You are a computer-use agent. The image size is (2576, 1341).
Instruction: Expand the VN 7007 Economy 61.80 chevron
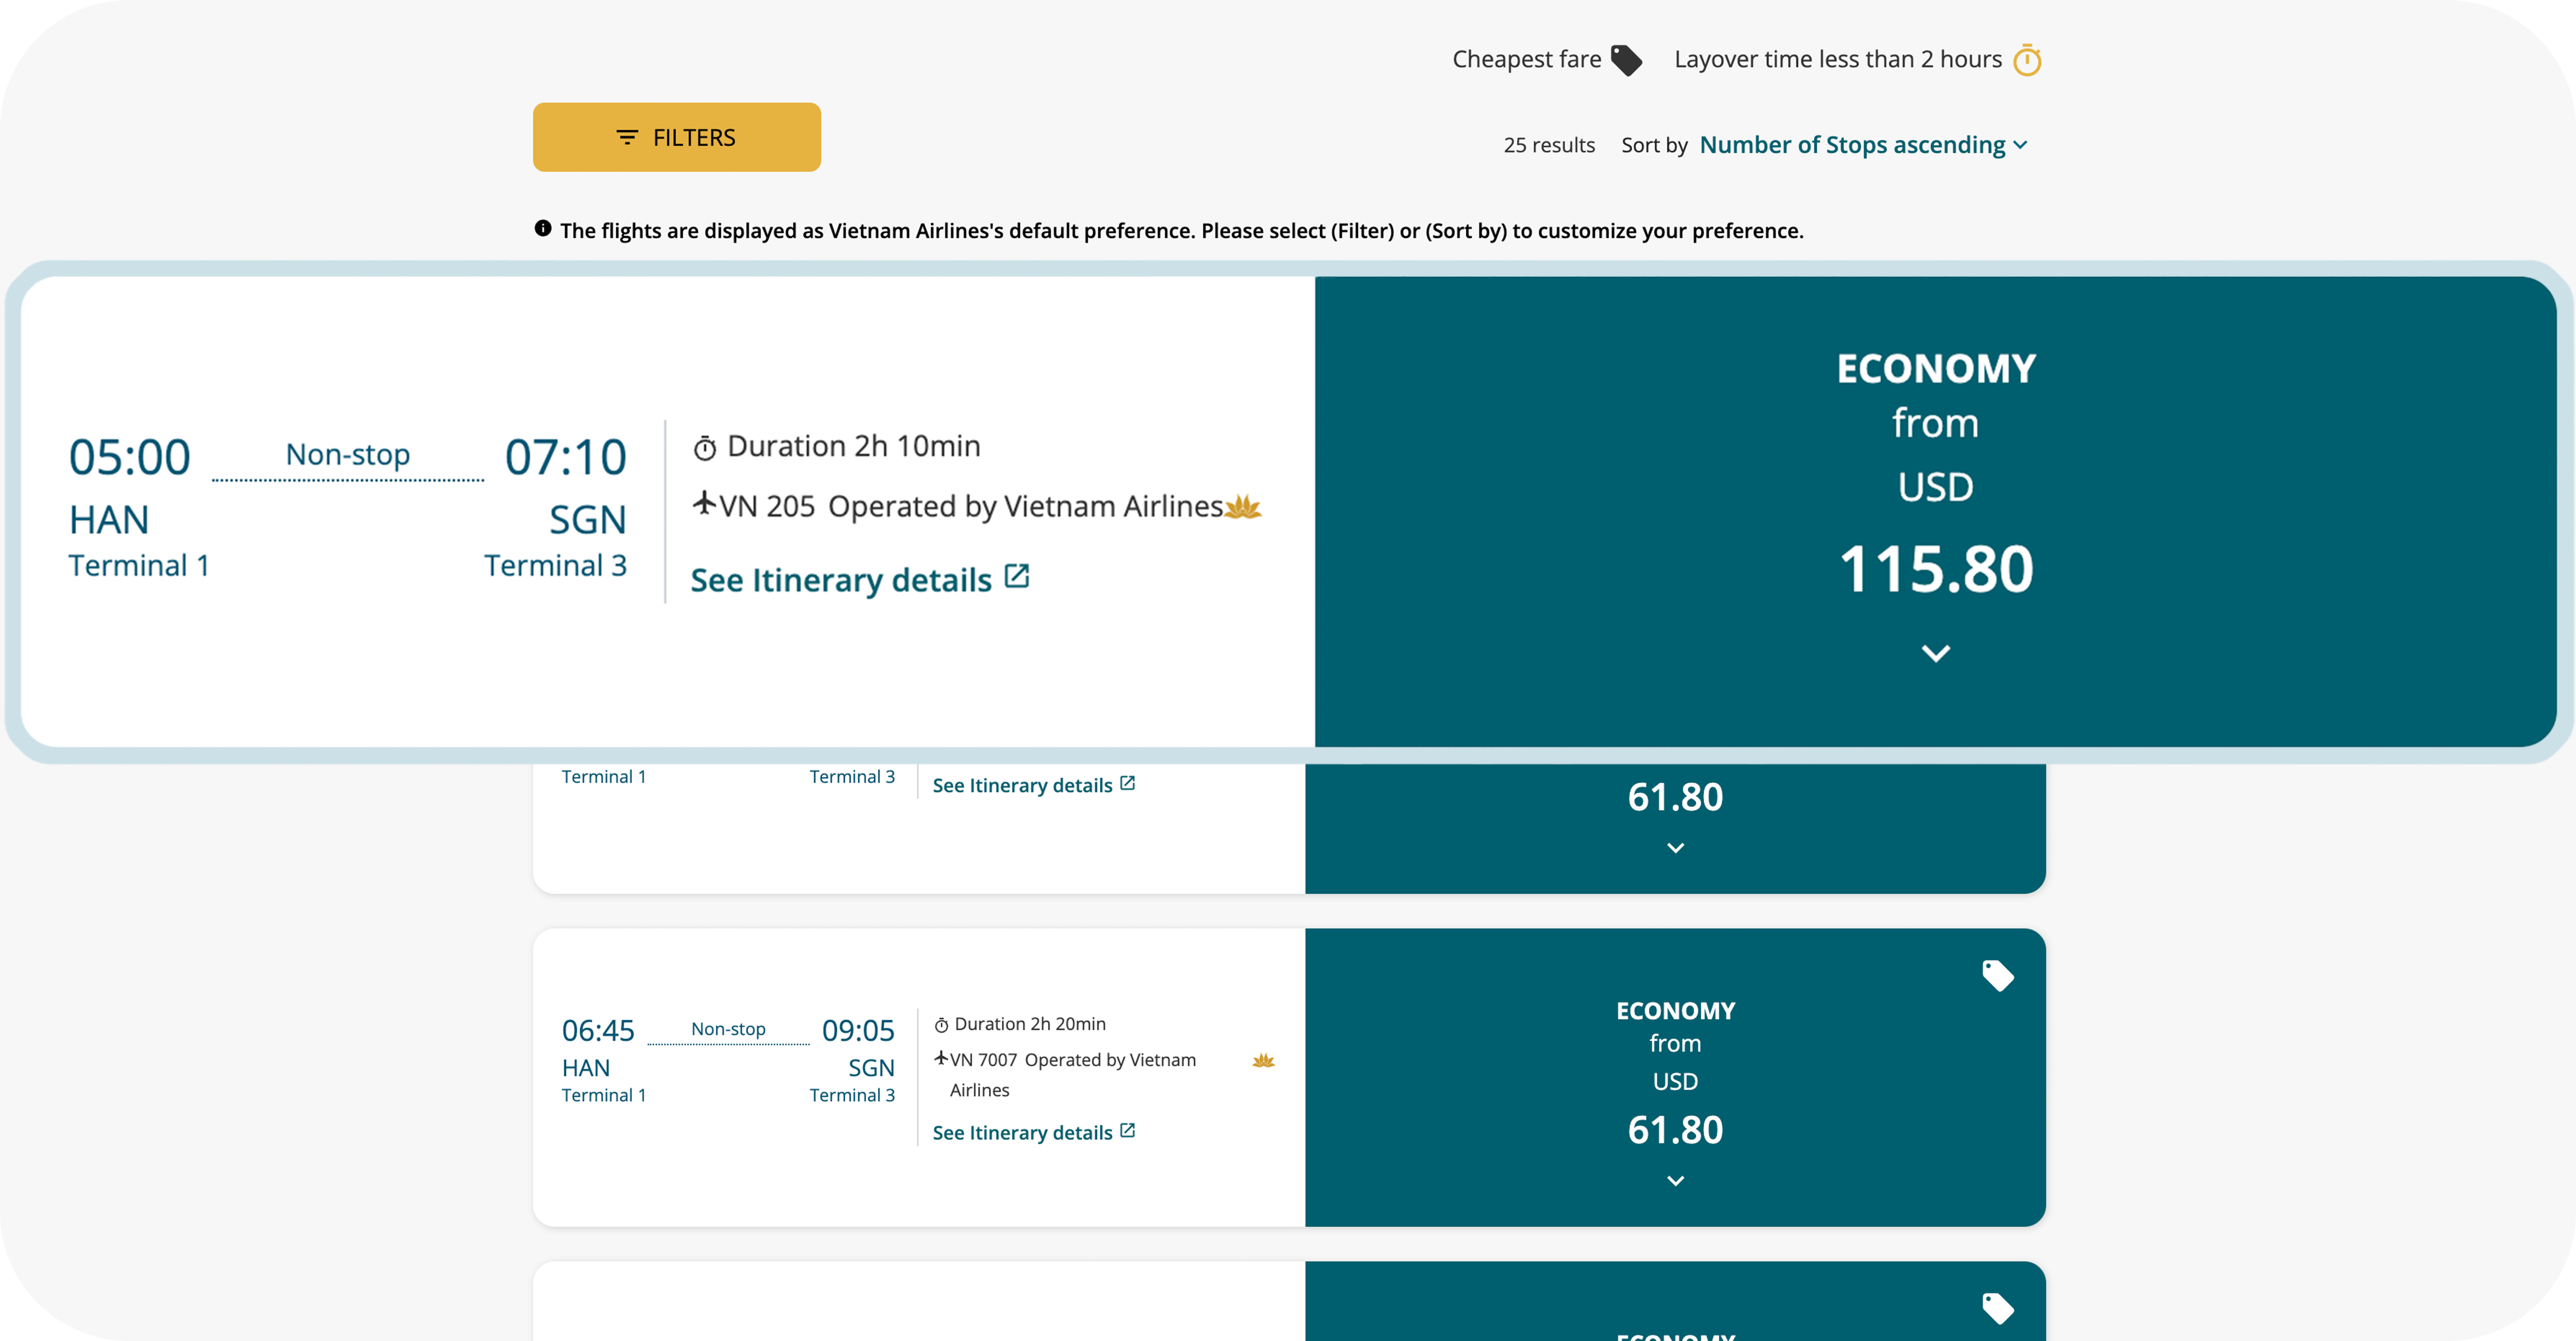click(x=1675, y=1181)
